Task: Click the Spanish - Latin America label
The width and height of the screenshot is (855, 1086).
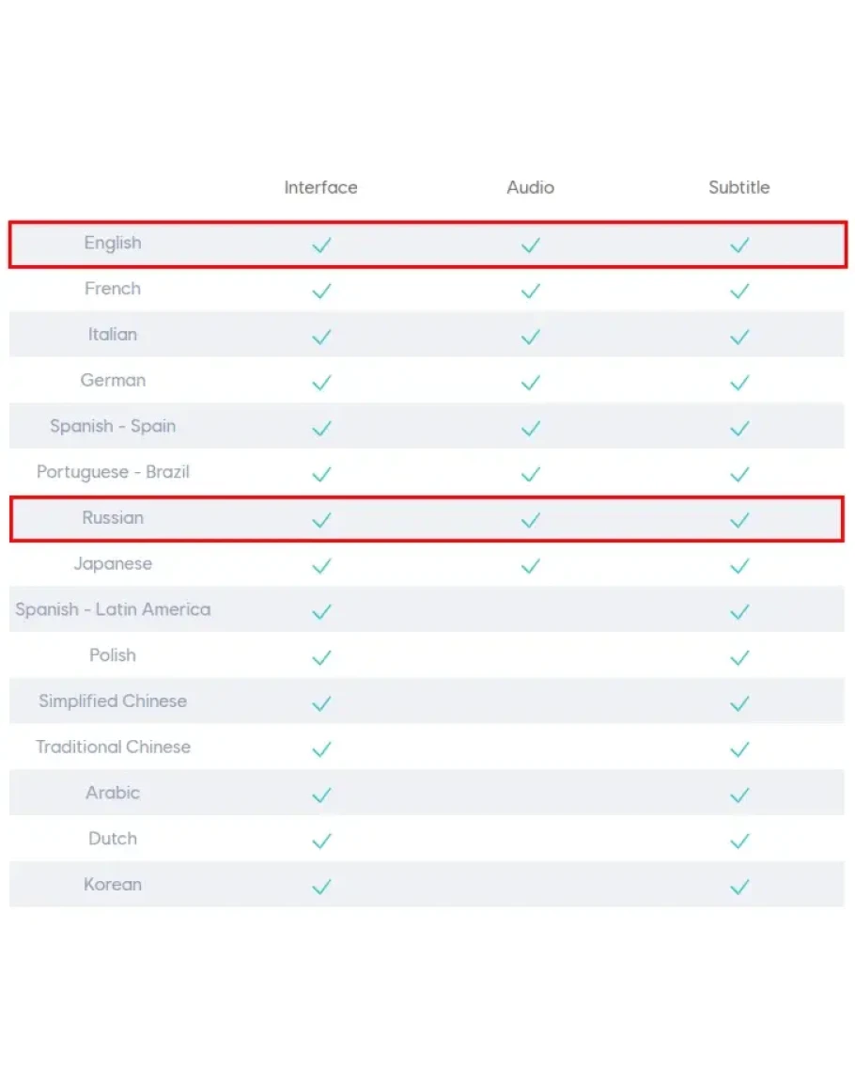Action: (113, 609)
